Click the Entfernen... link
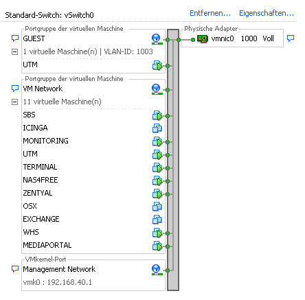This screenshot has width=305, height=300. tap(210, 13)
